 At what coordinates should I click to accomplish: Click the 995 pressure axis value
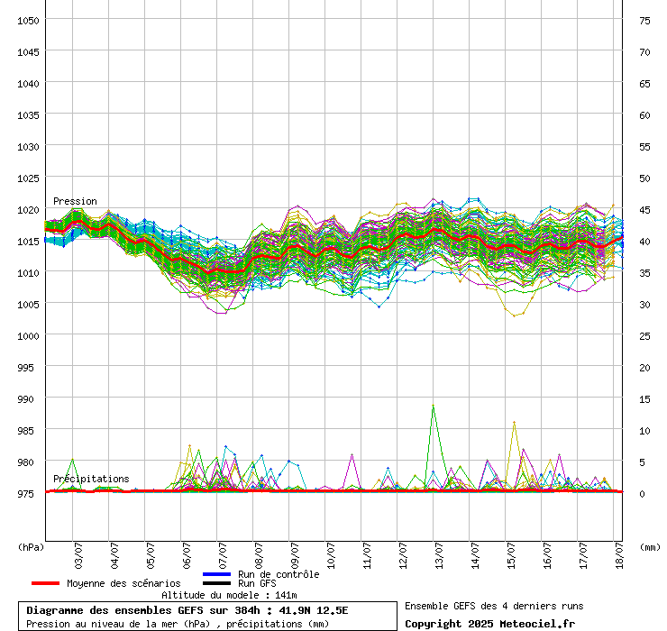tap(25, 367)
